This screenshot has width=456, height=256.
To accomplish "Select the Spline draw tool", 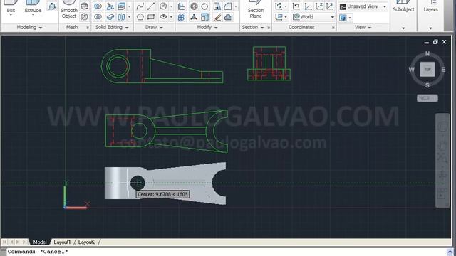I will (140, 6).
